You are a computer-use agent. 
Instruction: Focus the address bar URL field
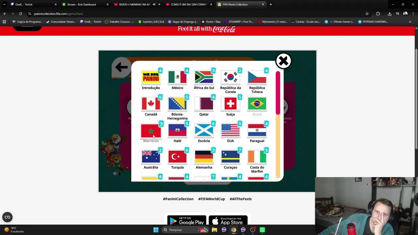[x=196, y=14]
